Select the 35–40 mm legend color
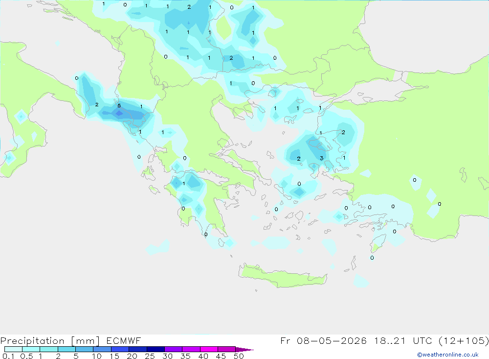This screenshot has height=359, width=489. pos(191,349)
